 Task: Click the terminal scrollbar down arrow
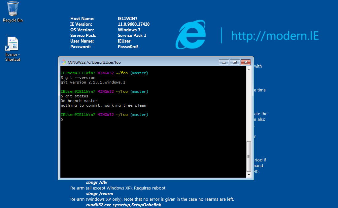tap(249, 175)
